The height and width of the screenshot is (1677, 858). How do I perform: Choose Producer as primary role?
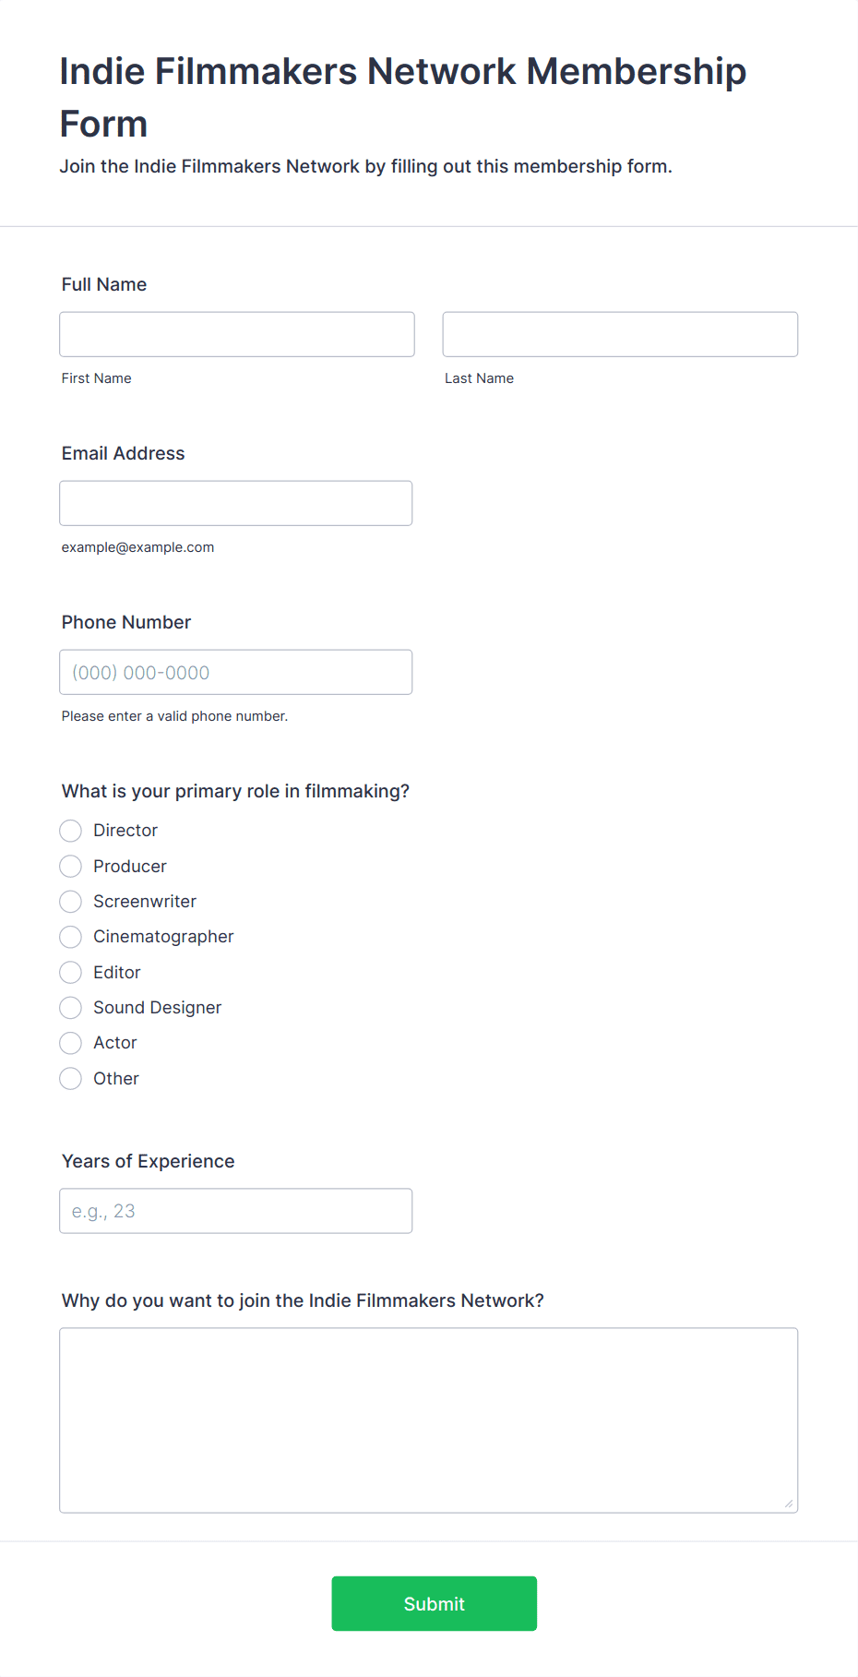click(x=71, y=866)
